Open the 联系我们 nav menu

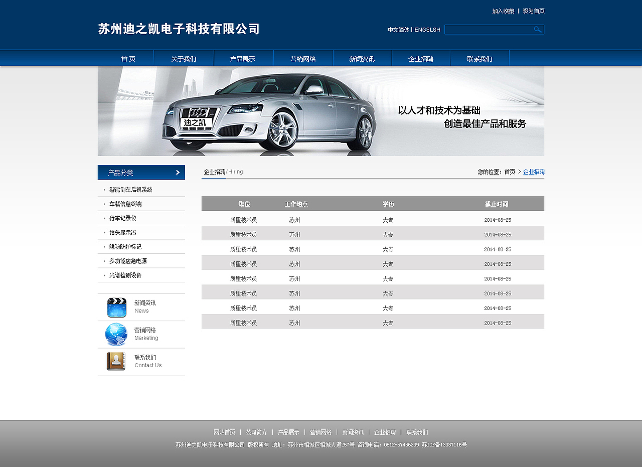[x=479, y=59]
